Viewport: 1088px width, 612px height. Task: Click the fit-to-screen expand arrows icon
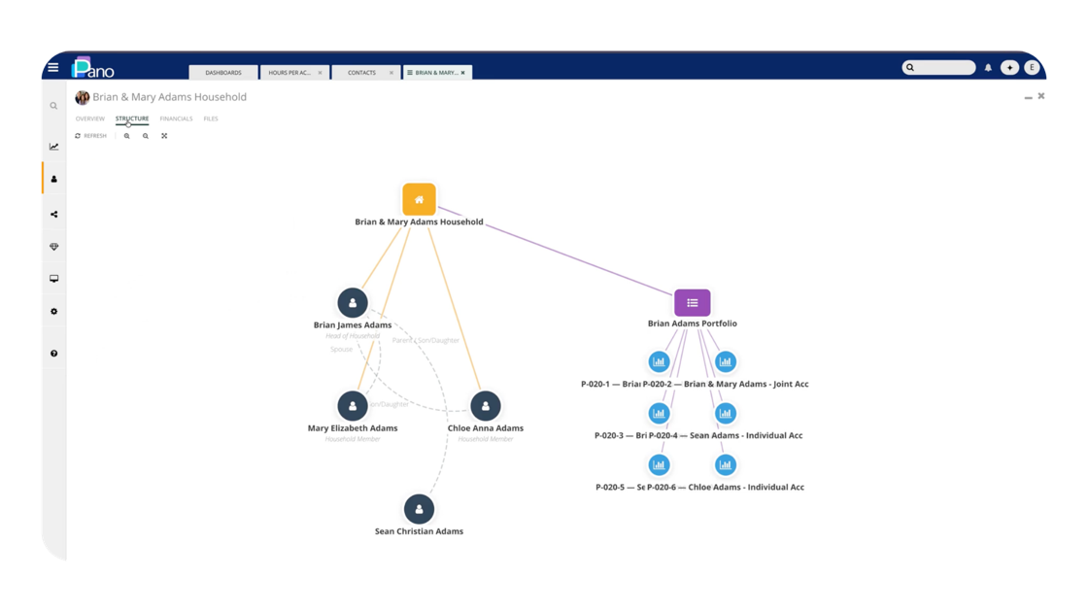(164, 136)
